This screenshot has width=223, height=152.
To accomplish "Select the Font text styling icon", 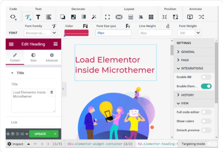I will 28,17.
